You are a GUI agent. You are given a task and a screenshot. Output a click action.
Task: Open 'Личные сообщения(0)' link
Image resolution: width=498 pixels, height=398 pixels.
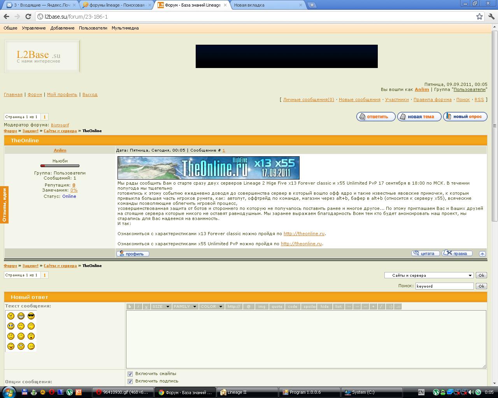click(309, 99)
